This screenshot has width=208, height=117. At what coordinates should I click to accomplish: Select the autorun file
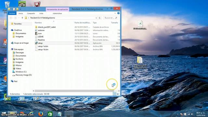tap(41, 30)
